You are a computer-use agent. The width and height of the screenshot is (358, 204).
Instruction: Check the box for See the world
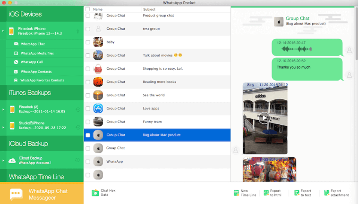tap(88, 95)
